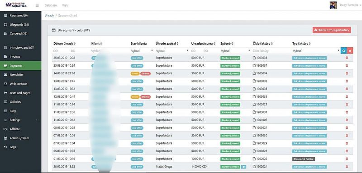Sort by Typ faktúry column
Screen dimensions: 362x173
(x=301, y=43)
